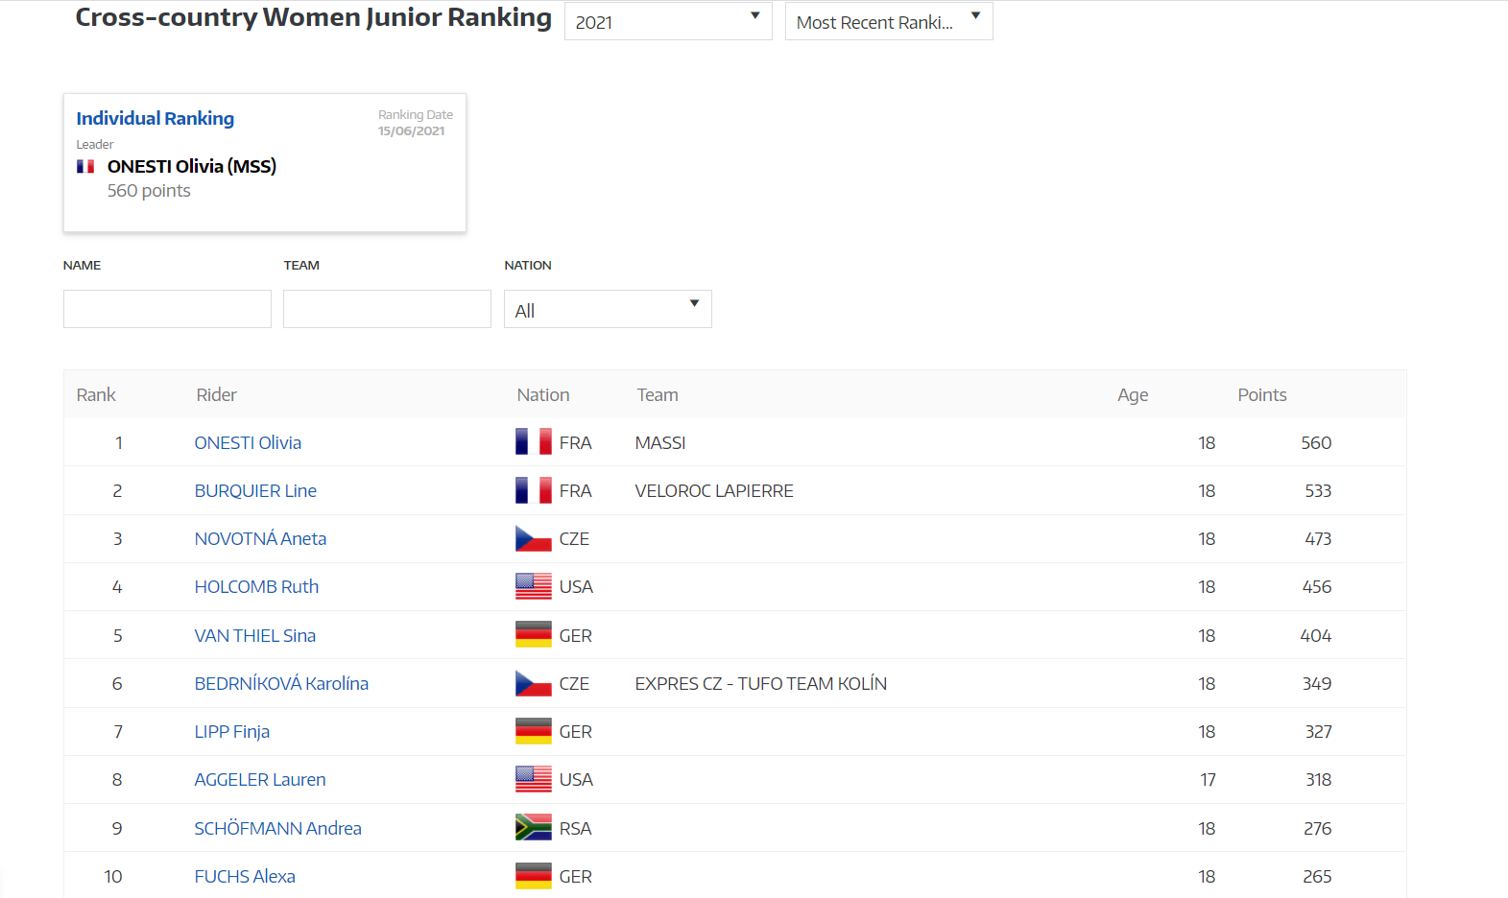Click the Czech flag in NOVOTNÁ Aneta row

(x=533, y=539)
